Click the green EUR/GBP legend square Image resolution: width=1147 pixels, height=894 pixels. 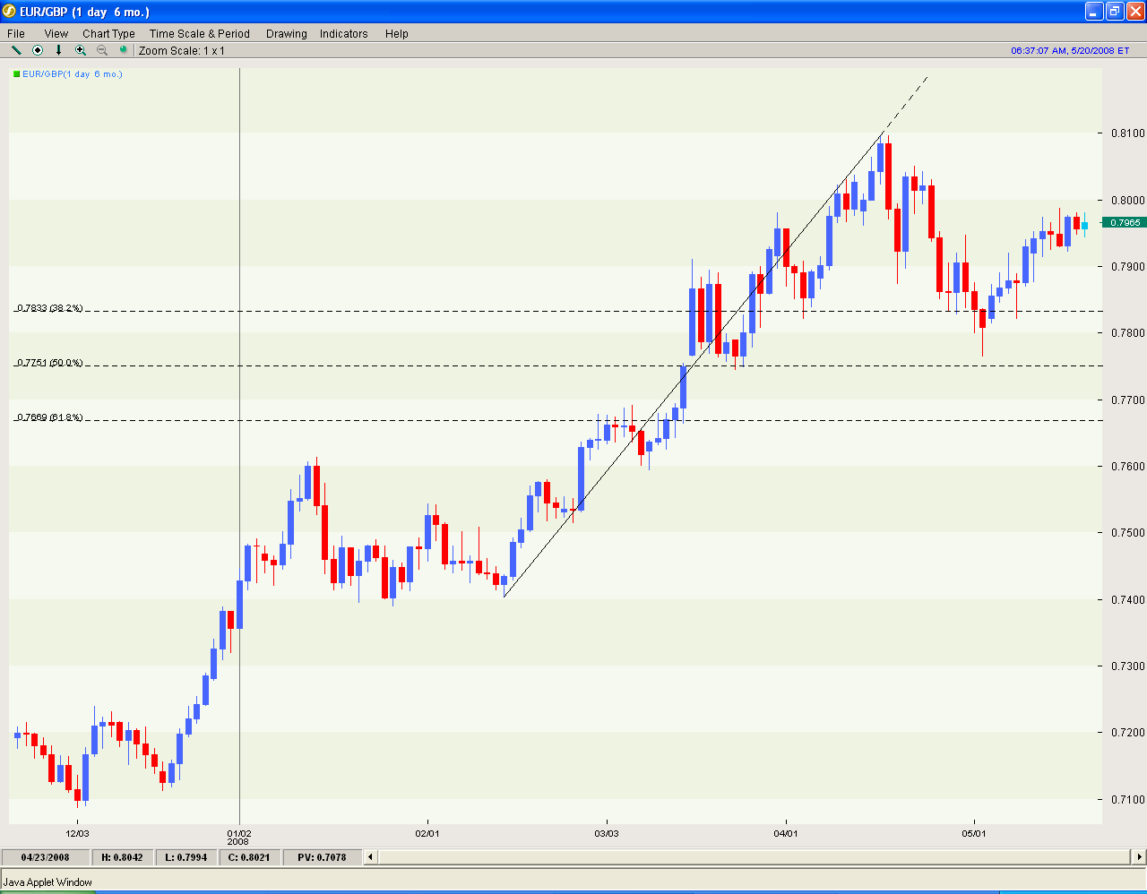[x=16, y=74]
